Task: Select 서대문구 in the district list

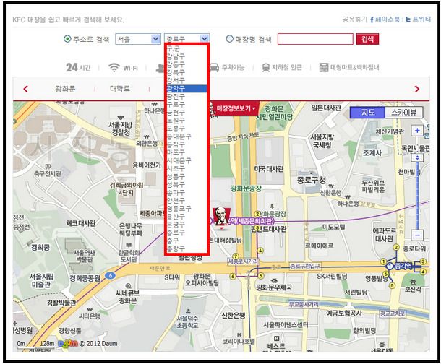Action: (187, 160)
